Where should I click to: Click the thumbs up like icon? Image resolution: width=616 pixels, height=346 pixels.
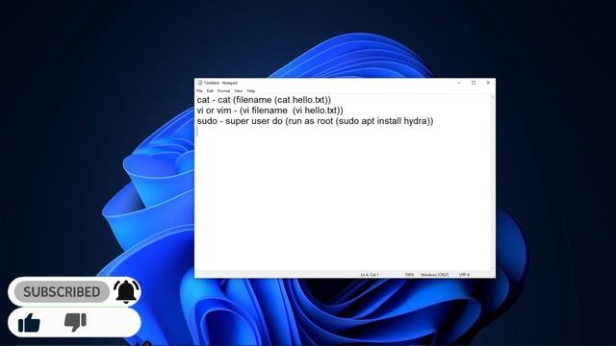click(x=29, y=323)
